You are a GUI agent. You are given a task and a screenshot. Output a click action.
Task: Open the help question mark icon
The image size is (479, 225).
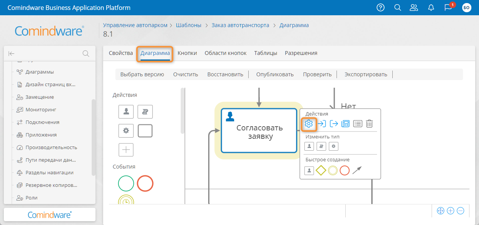380,8
